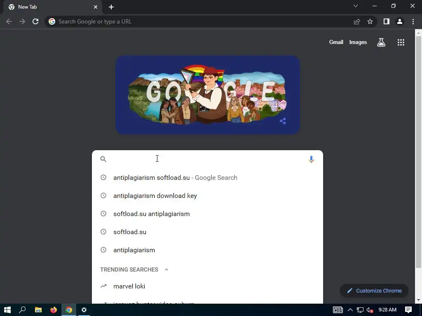
Task: Start voice search with the microphone
Action: point(311,159)
